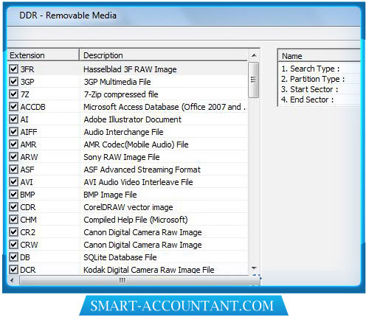369x317 pixels.
Task: Click the horizontal scrollbar thumb
Action: click(123, 280)
